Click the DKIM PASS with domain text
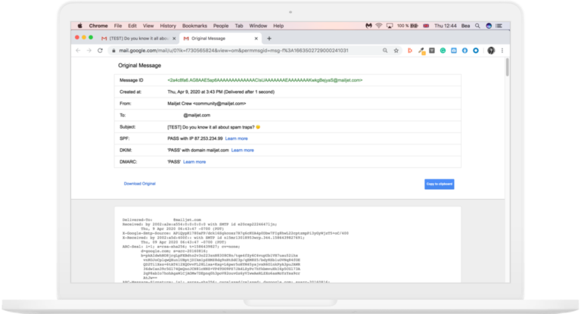 point(198,150)
